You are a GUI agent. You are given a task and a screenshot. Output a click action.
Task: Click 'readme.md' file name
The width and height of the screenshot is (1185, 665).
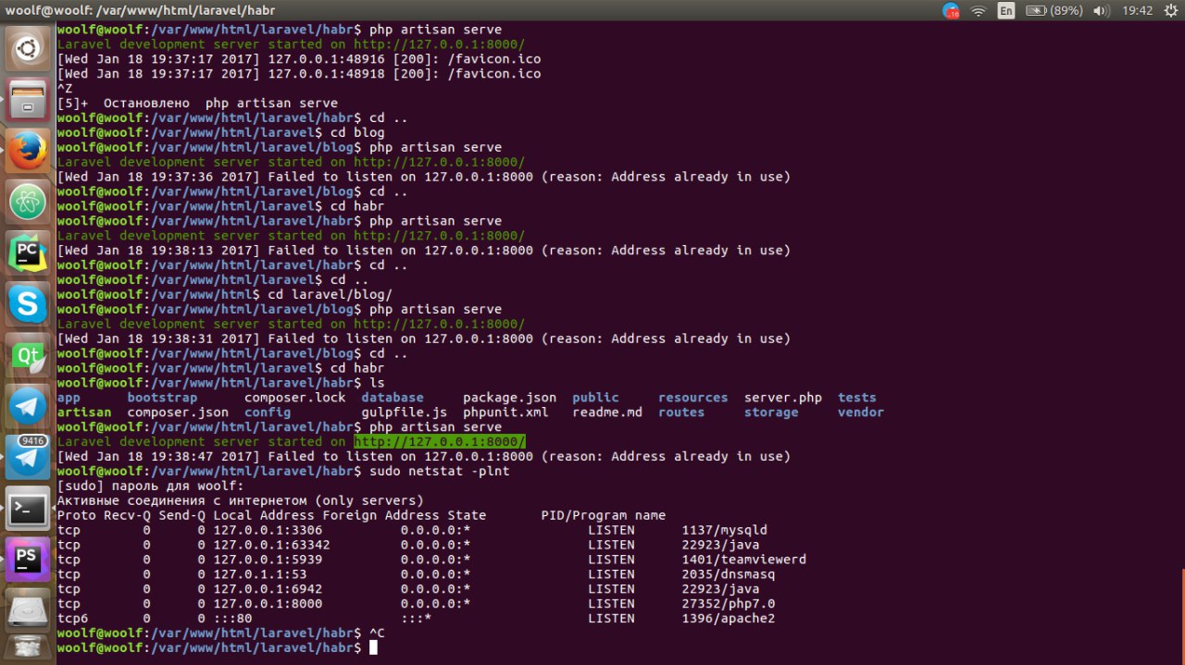click(x=607, y=412)
